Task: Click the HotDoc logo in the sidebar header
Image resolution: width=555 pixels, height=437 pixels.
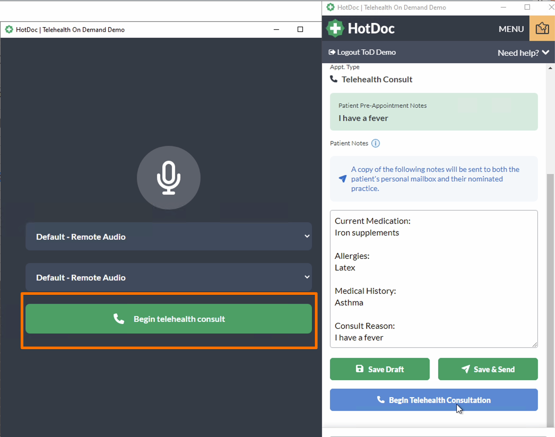Action: (x=361, y=28)
